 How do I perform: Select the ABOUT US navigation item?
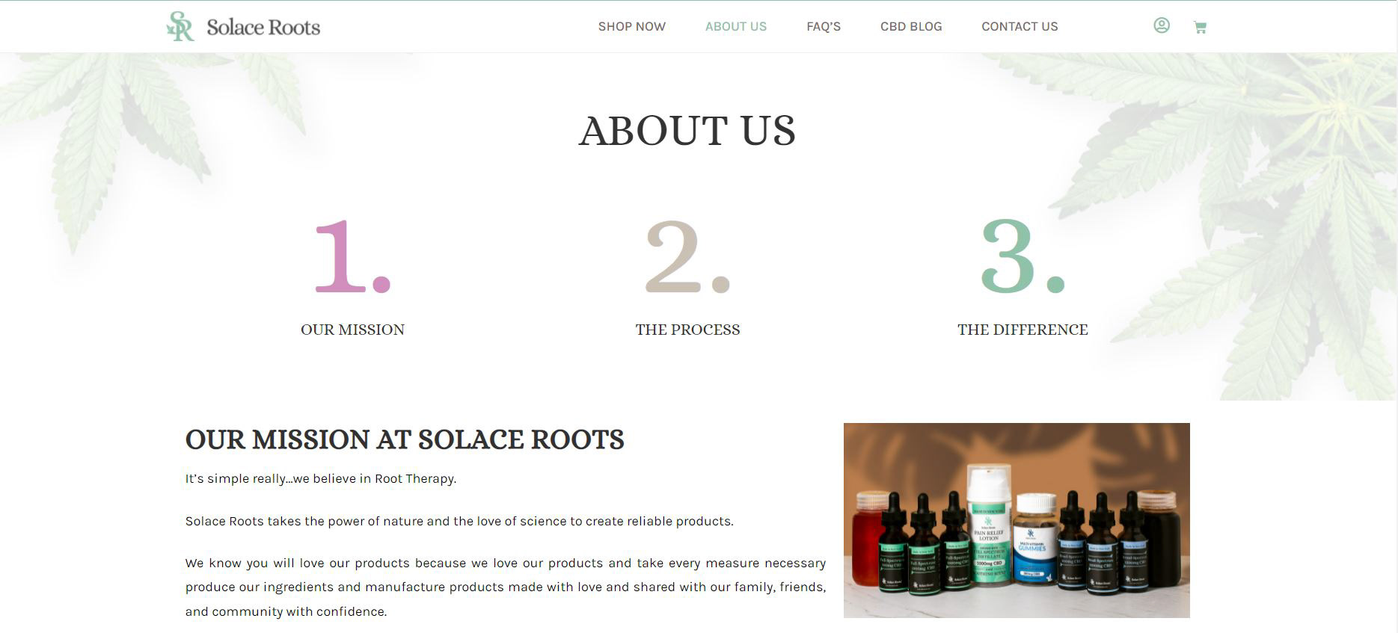[736, 27]
